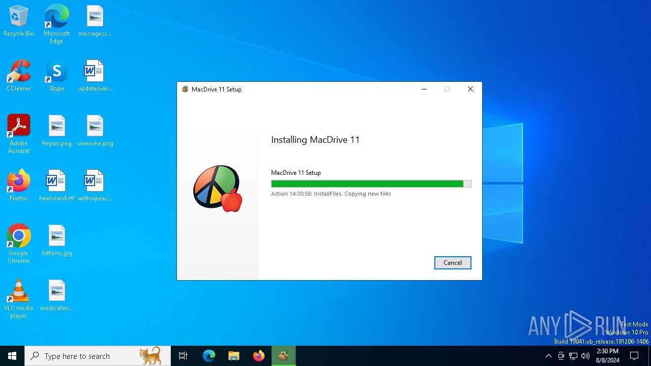The image size is (651, 366).
Task: Open the VLC media player shortcut
Action: coord(19,299)
